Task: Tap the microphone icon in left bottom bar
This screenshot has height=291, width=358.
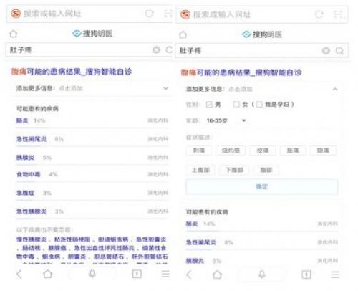Action: 92,274
